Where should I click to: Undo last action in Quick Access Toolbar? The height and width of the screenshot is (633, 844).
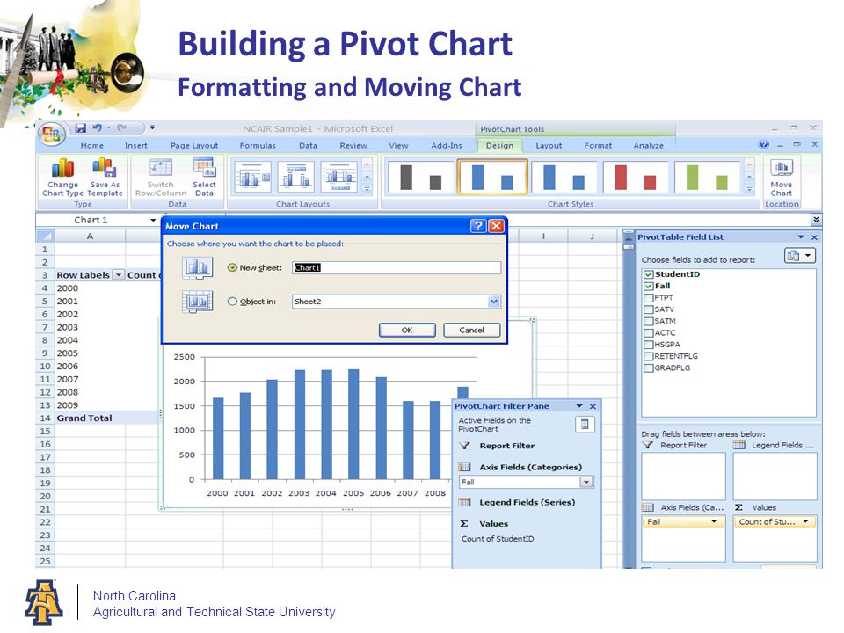point(97,128)
